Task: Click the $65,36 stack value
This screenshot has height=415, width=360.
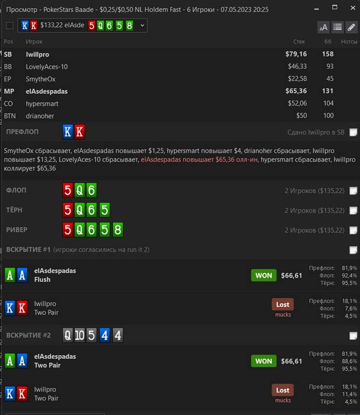Action: (296, 91)
